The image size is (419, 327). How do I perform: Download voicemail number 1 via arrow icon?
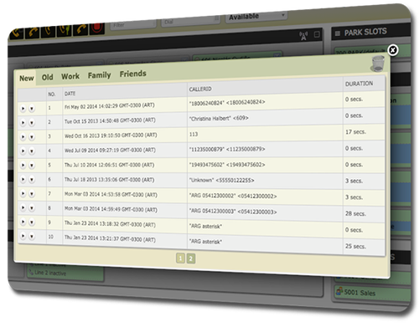[32, 109]
